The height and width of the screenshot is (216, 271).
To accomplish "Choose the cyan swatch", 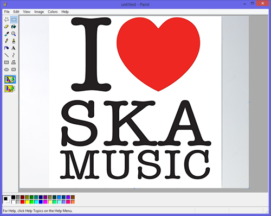I will point(36,202).
